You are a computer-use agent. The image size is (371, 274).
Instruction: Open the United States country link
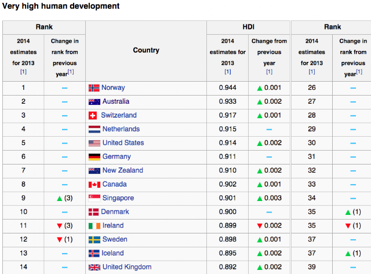click(123, 143)
